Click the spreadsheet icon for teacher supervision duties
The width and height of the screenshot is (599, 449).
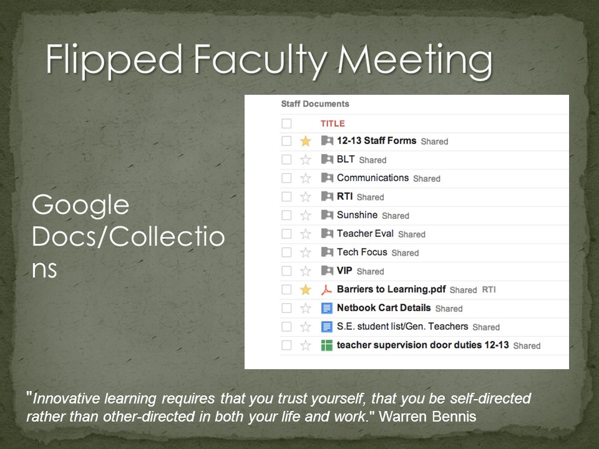click(326, 345)
